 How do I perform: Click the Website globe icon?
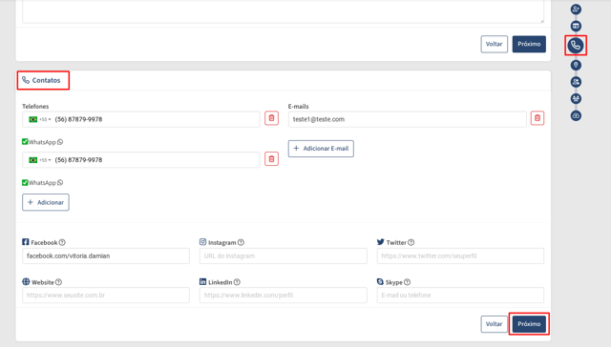pos(26,281)
